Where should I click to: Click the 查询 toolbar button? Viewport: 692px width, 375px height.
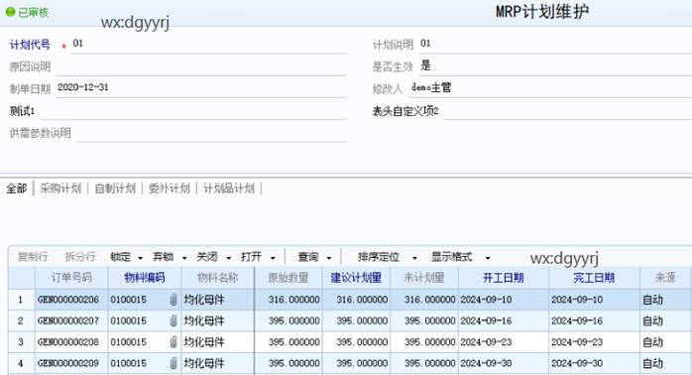(308, 257)
